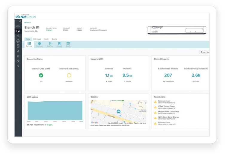Viewport: 229px width, 154px height.
Task: Switch to the Security tab
Action: (x=54, y=39)
